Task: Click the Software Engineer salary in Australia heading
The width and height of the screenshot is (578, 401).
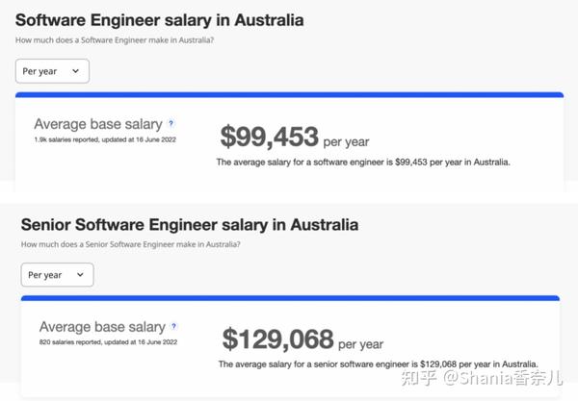Action: [x=160, y=20]
